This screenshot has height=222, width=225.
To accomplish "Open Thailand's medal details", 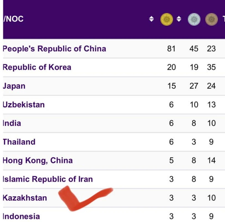I will [19, 142].
